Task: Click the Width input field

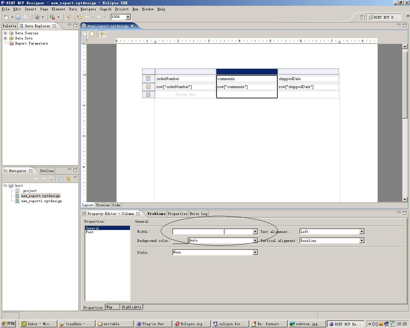Action: pyautogui.click(x=198, y=232)
